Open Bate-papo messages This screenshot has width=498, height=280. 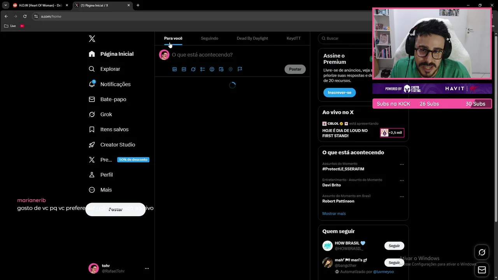[x=108, y=99]
